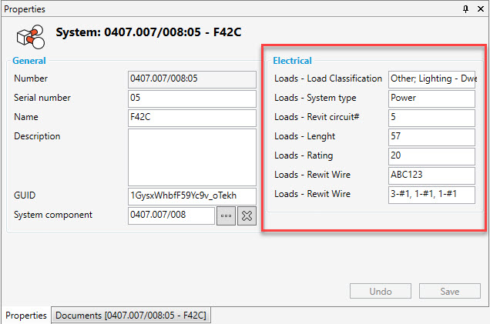Click inside the Description text box
The height and width of the screenshot is (324, 490).
[x=192, y=157]
